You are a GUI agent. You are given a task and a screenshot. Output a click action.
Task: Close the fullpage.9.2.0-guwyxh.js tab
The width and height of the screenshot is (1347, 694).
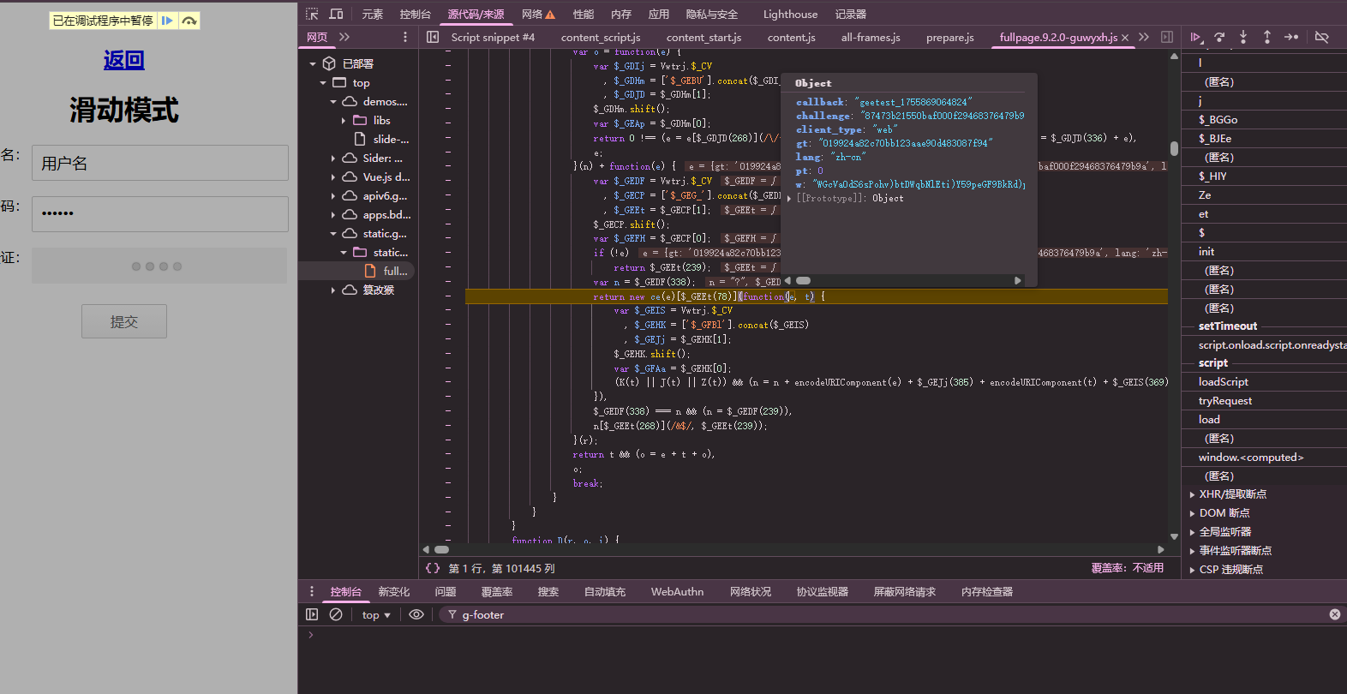pyautogui.click(x=1125, y=38)
